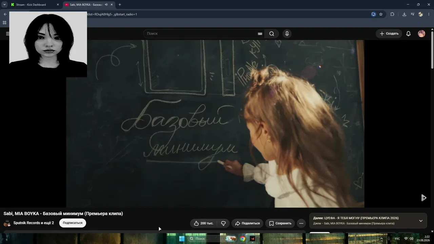Dislike the video with the thumbs-down
Screen dimensions: 434x244
(223, 223)
